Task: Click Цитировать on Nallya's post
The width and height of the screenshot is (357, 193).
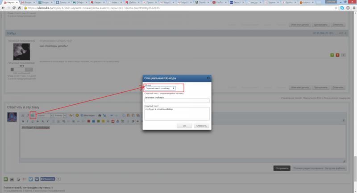Action: pos(320,87)
